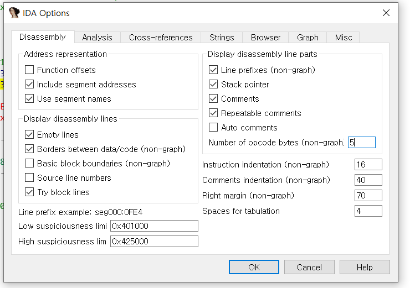This screenshot has height=288, width=415.
Task: Click the IDA Options title bar icon
Action: pos(14,13)
